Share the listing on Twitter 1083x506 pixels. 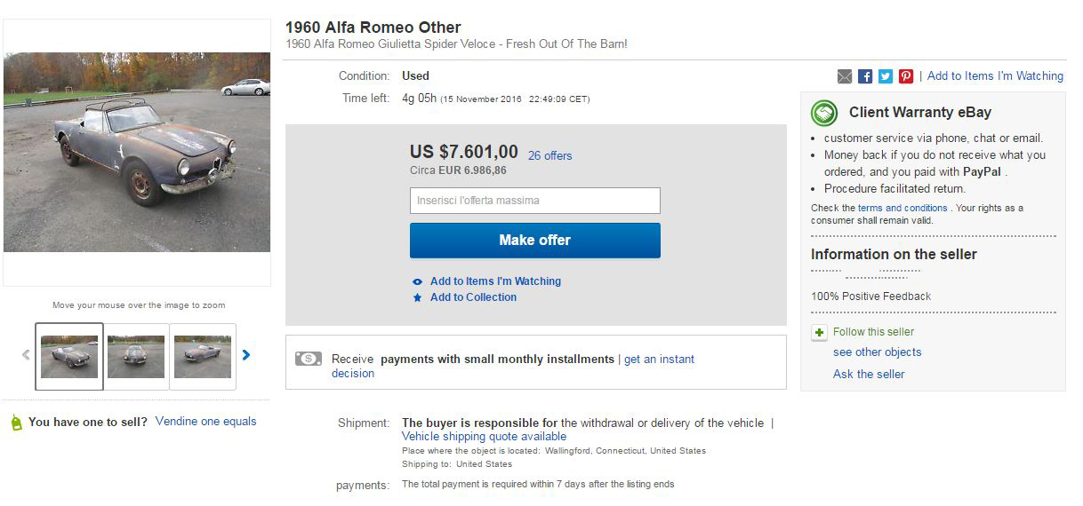886,76
